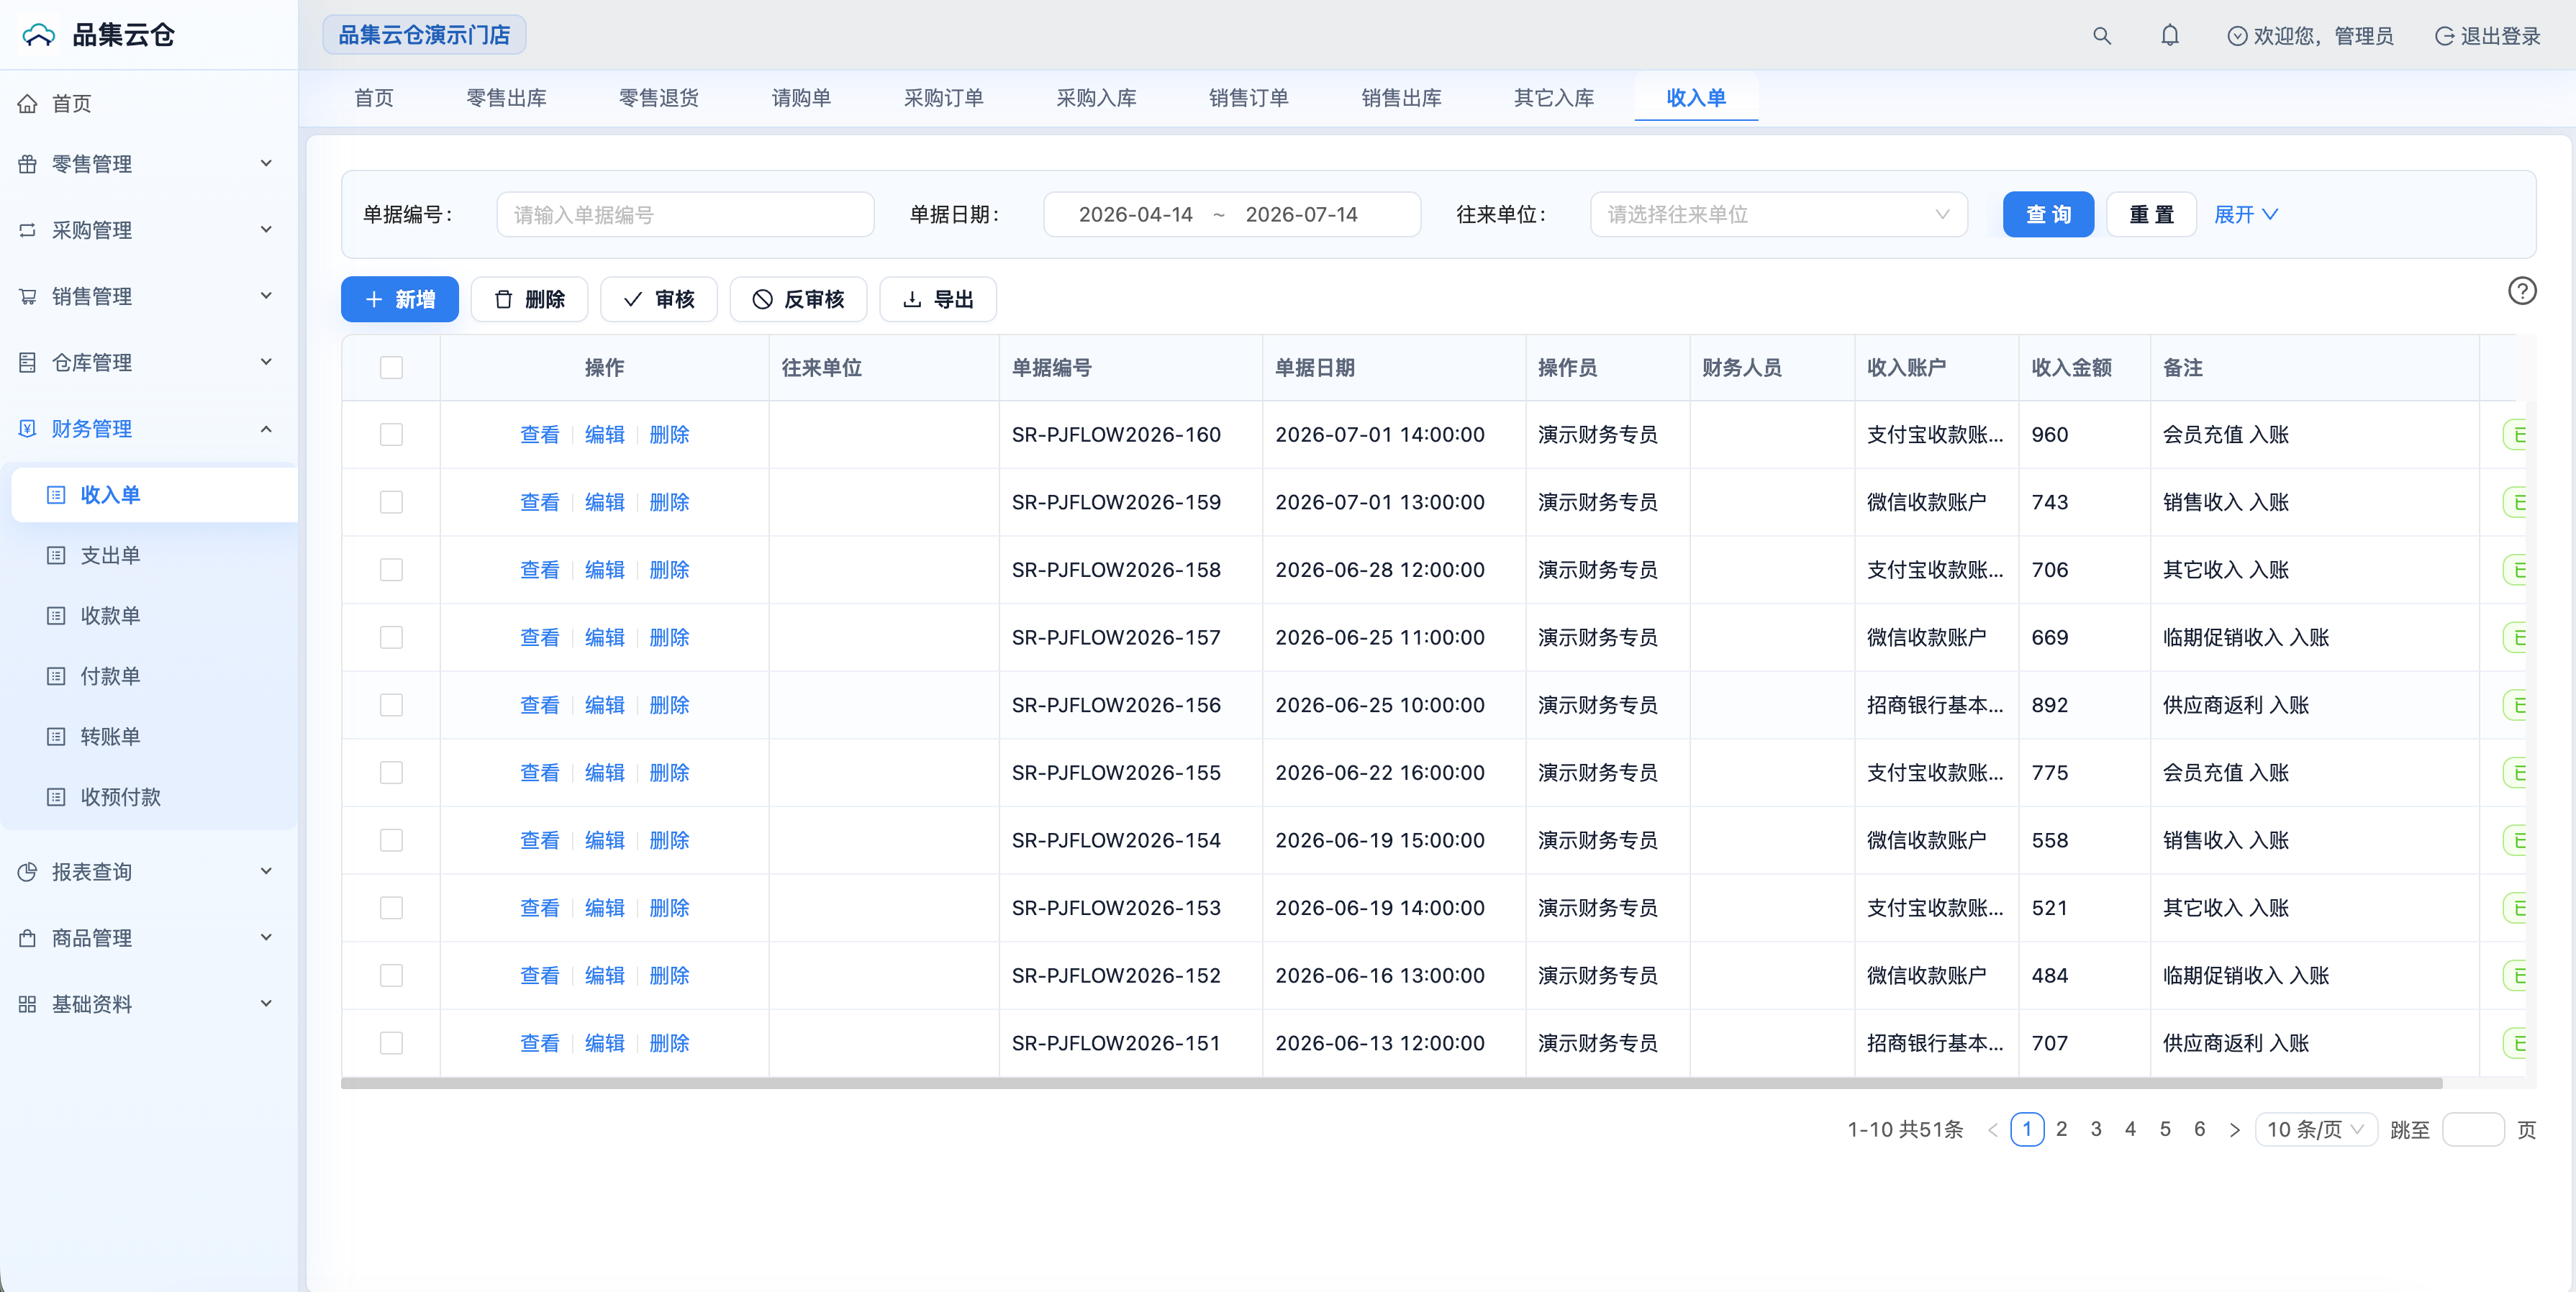
Task: Click the search magnifier icon in header
Action: [x=2101, y=36]
